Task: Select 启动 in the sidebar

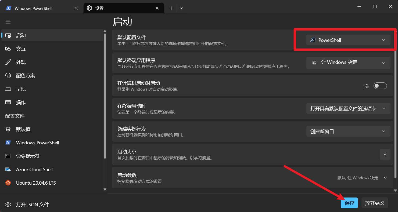Action: pyautogui.click(x=52, y=35)
